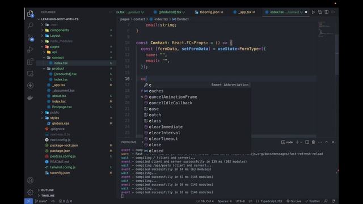The width and height of the screenshot is (363, 204).
Task: Open Explorer views and more actions ellipsis
Action: point(111,12)
